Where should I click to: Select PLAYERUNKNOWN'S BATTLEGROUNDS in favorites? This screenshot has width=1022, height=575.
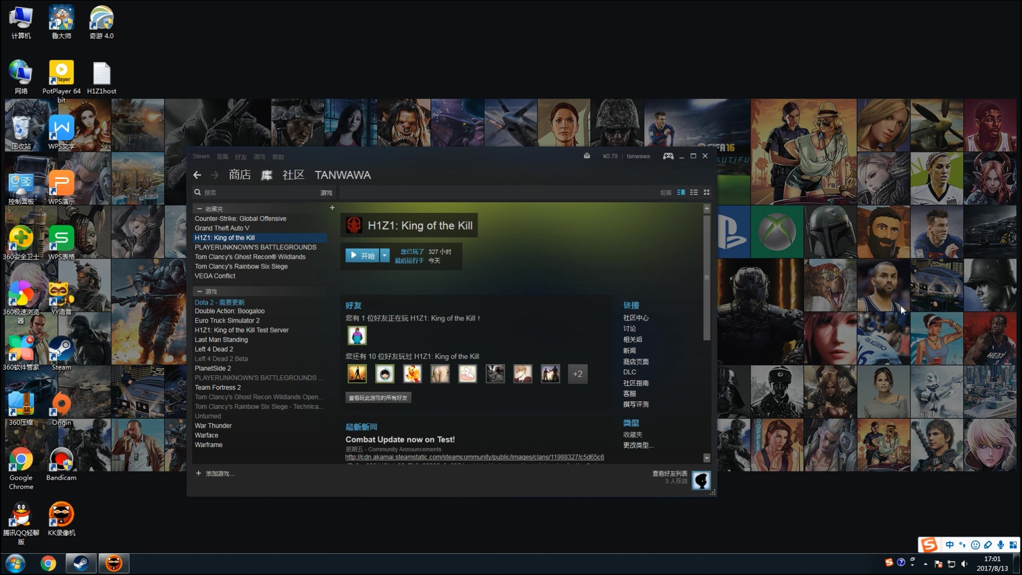coord(256,247)
